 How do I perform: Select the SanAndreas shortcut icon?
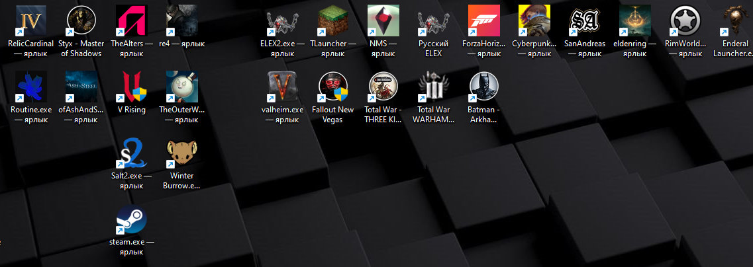click(x=584, y=20)
